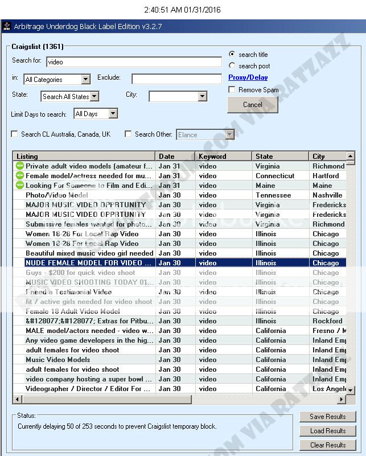This screenshot has width=366, height=456.
Task: Select Beautiful mixed music video girl needed
Action: point(179,253)
